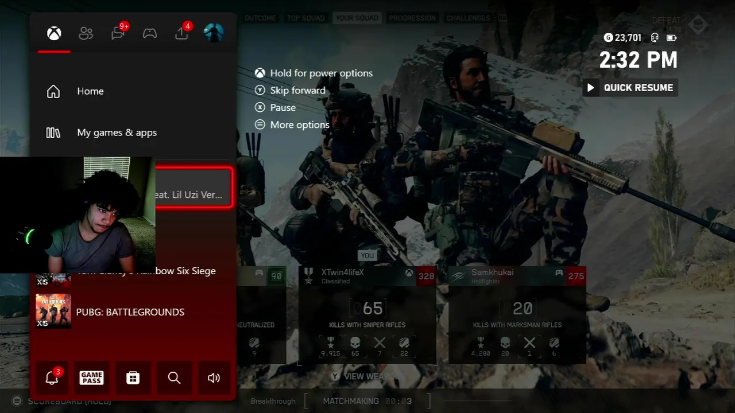This screenshot has width=735, height=413.
Task: Click Hold for power options hint
Action: click(x=314, y=73)
